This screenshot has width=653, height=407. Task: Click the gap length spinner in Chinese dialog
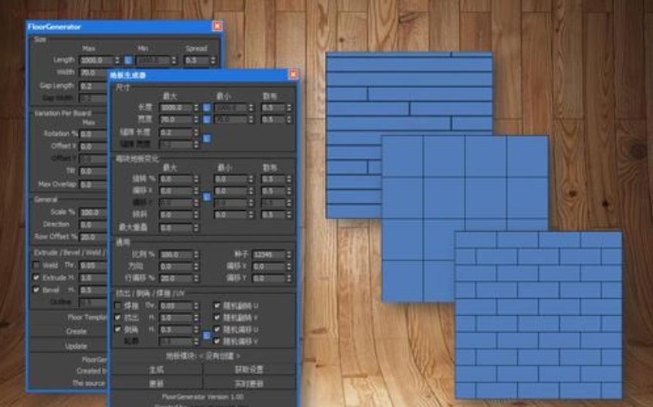[196, 133]
